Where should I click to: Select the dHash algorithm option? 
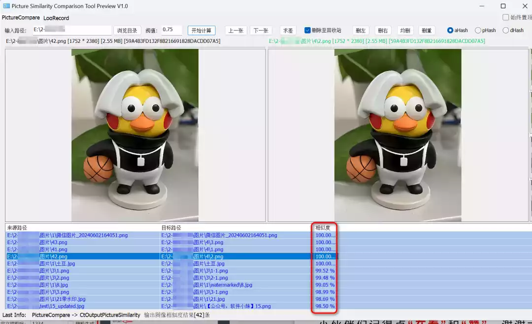click(505, 30)
